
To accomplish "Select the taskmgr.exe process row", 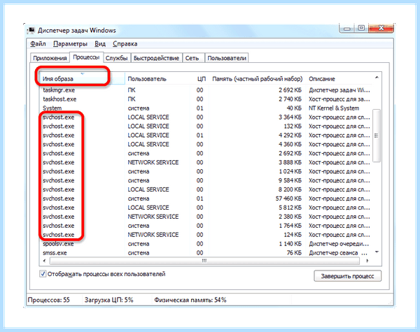I will click(x=206, y=90).
